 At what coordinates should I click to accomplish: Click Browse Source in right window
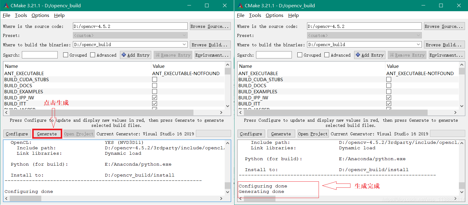coord(444,26)
